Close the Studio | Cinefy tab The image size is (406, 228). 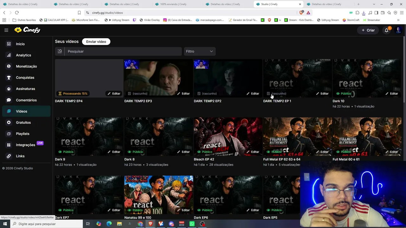point(300,4)
